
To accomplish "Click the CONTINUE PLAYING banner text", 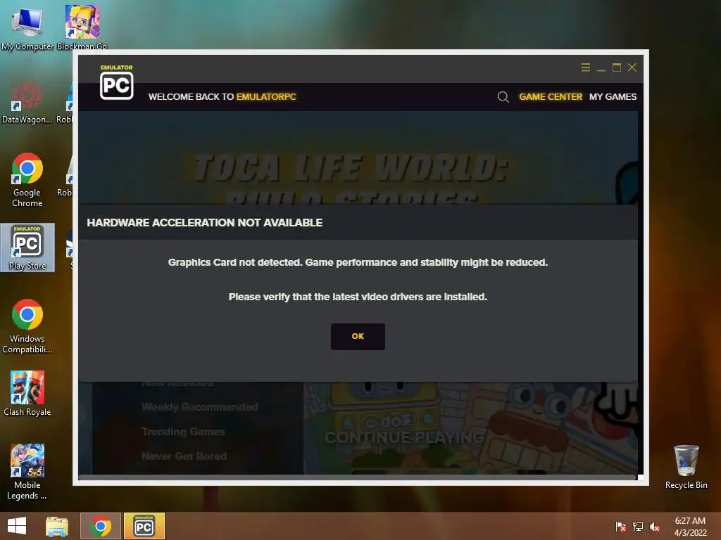I will [405, 437].
